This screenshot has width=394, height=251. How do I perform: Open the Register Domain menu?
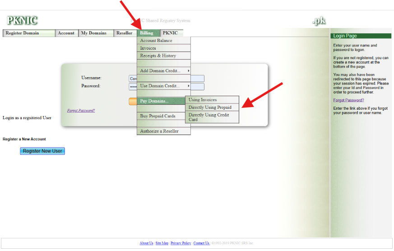tap(29, 33)
